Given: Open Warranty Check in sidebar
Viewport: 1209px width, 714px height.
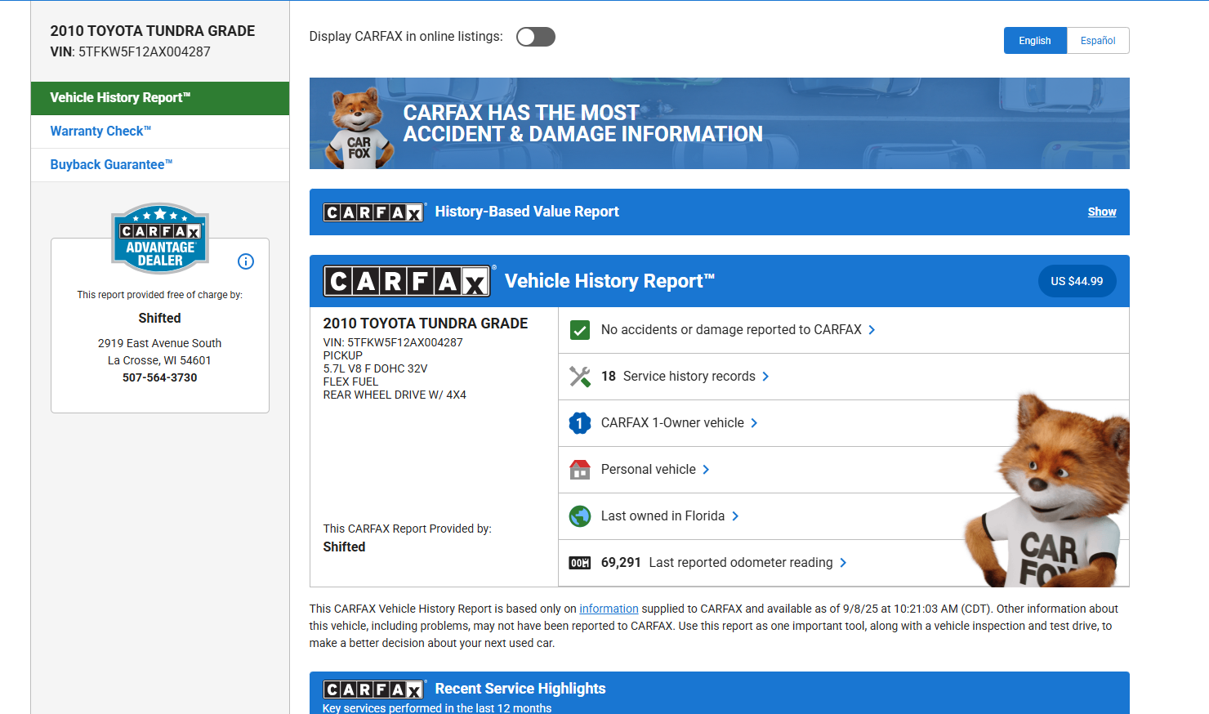Looking at the screenshot, I should pyautogui.click(x=100, y=132).
